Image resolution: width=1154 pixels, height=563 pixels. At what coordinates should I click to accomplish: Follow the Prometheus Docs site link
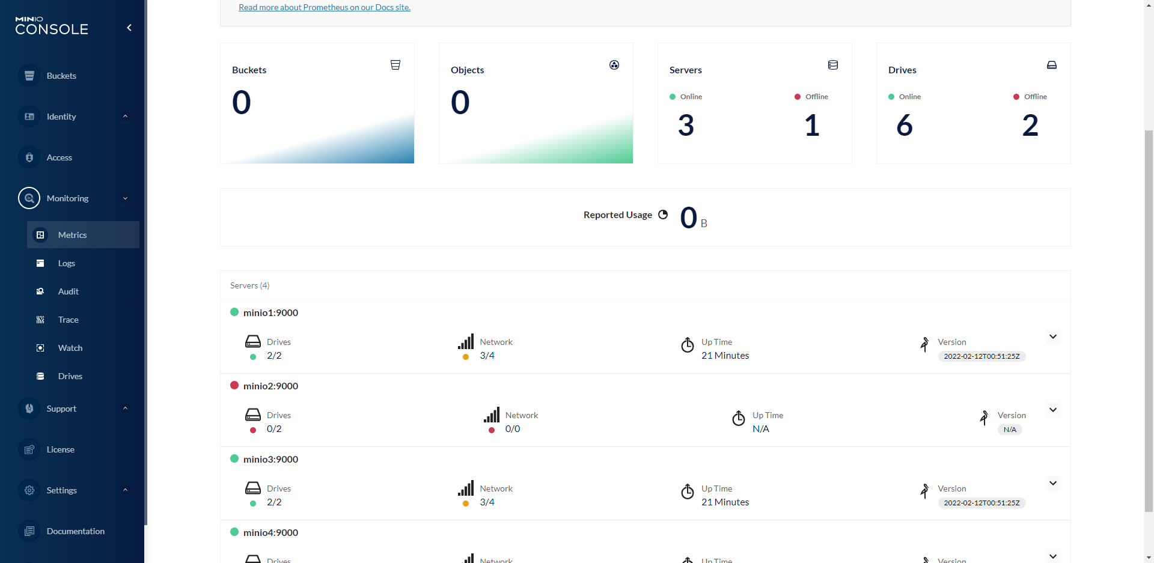[325, 7]
